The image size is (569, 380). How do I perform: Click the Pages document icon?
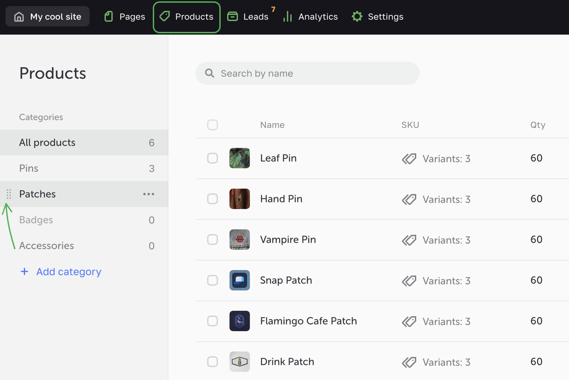109,17
